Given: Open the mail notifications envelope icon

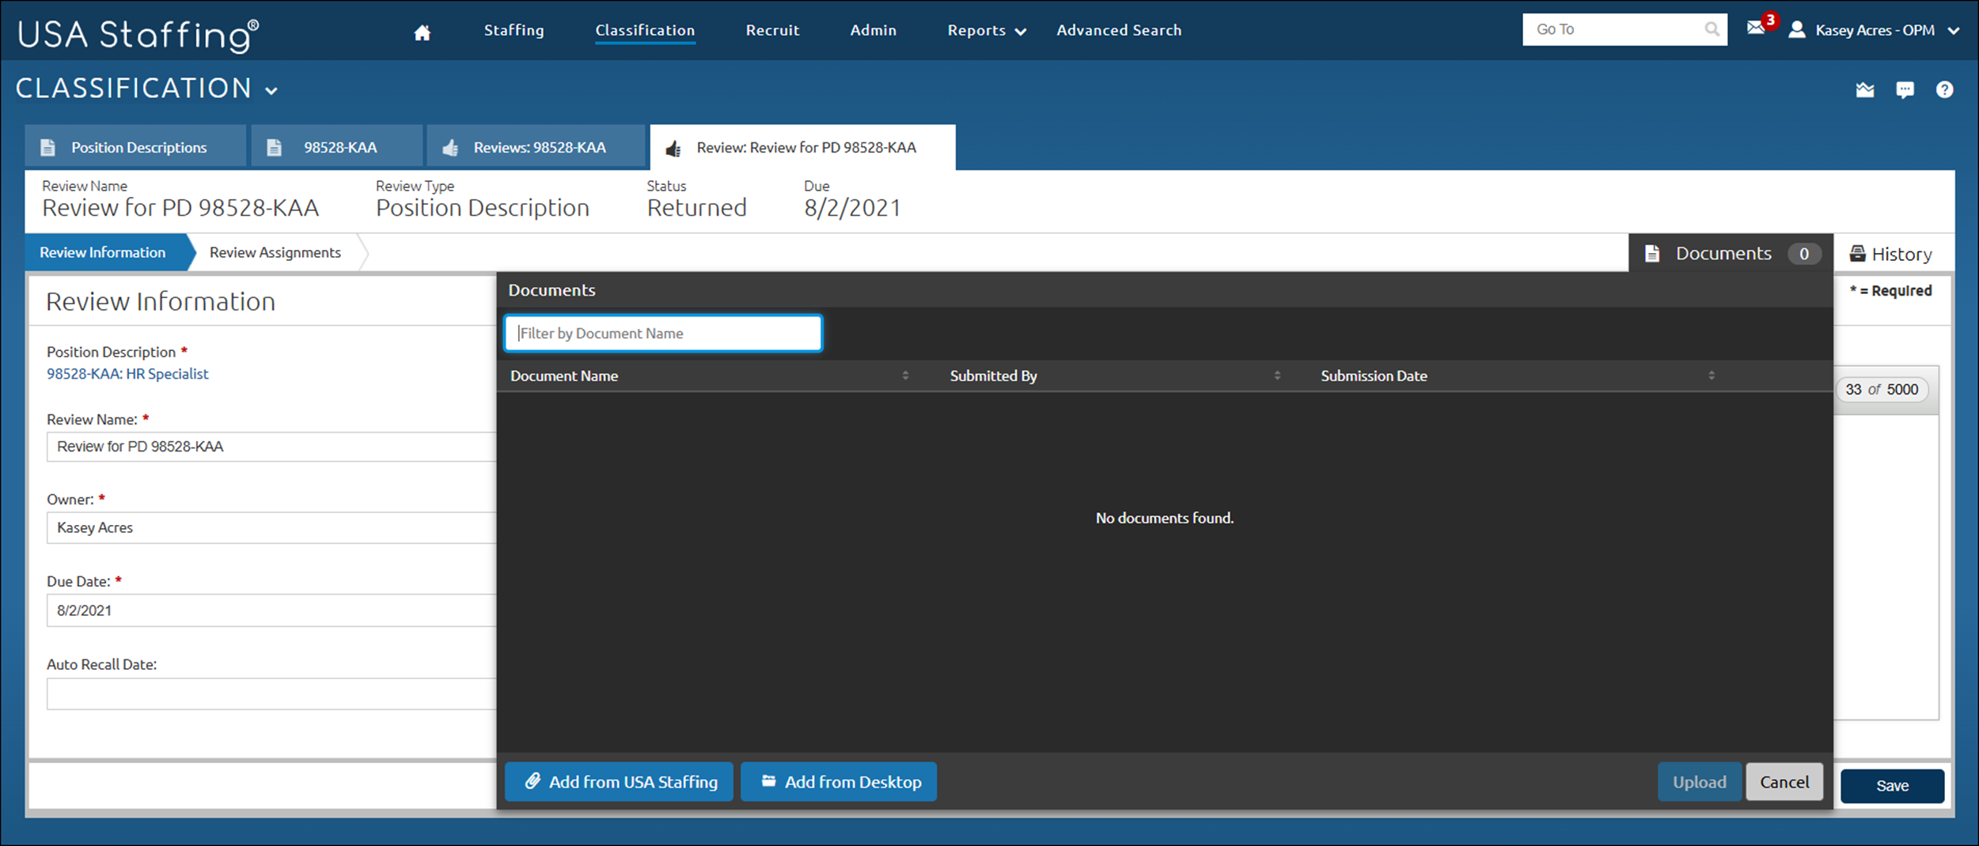Looking at the screenshot, I should point(1756,28).
